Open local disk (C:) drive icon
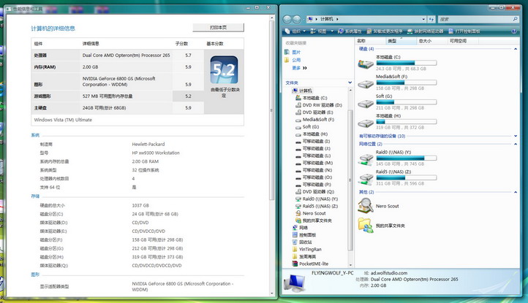 click(366, 64)
